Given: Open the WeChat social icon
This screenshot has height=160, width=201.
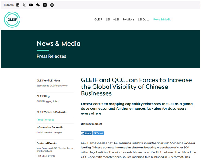Looking at the screenshot, I should tap(38, 5).
